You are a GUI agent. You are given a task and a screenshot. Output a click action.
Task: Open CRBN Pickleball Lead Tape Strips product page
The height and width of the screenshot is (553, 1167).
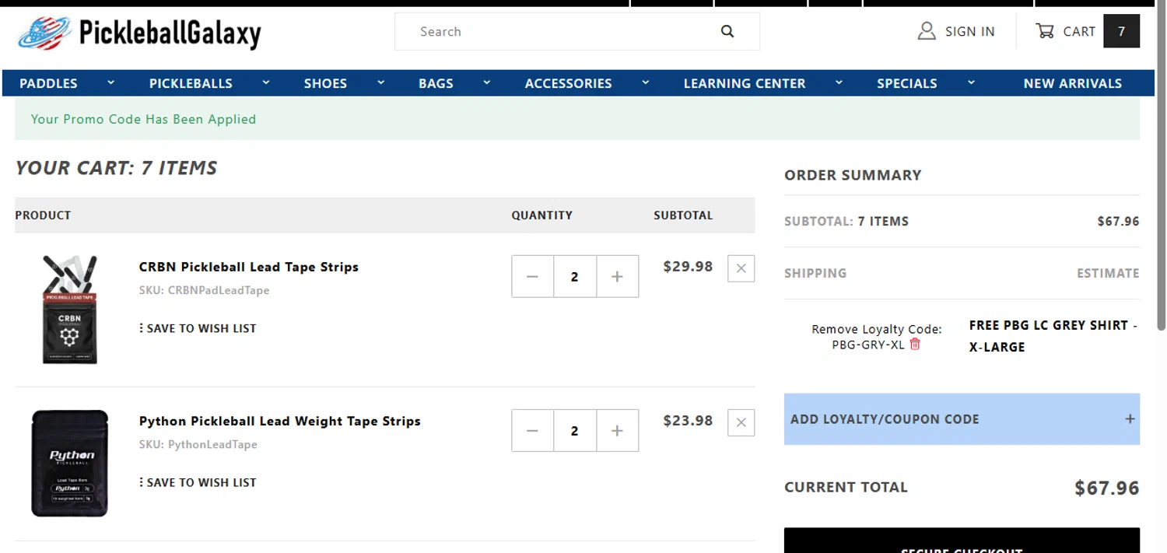tap(248, 267)
